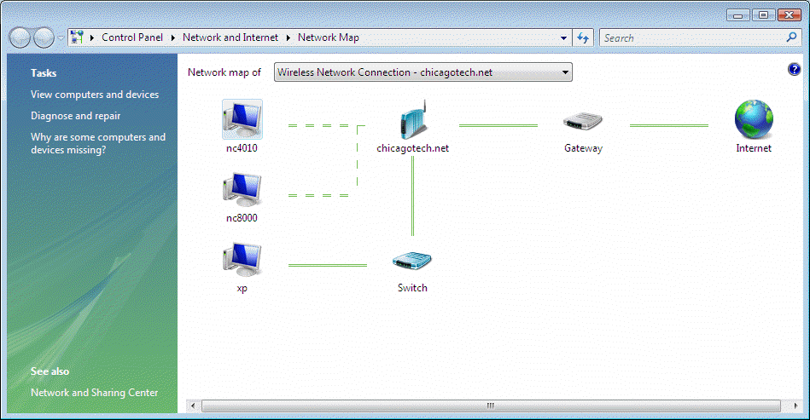Select the xp computer icon
Screen dimensions: 810x420
(242, 260)
